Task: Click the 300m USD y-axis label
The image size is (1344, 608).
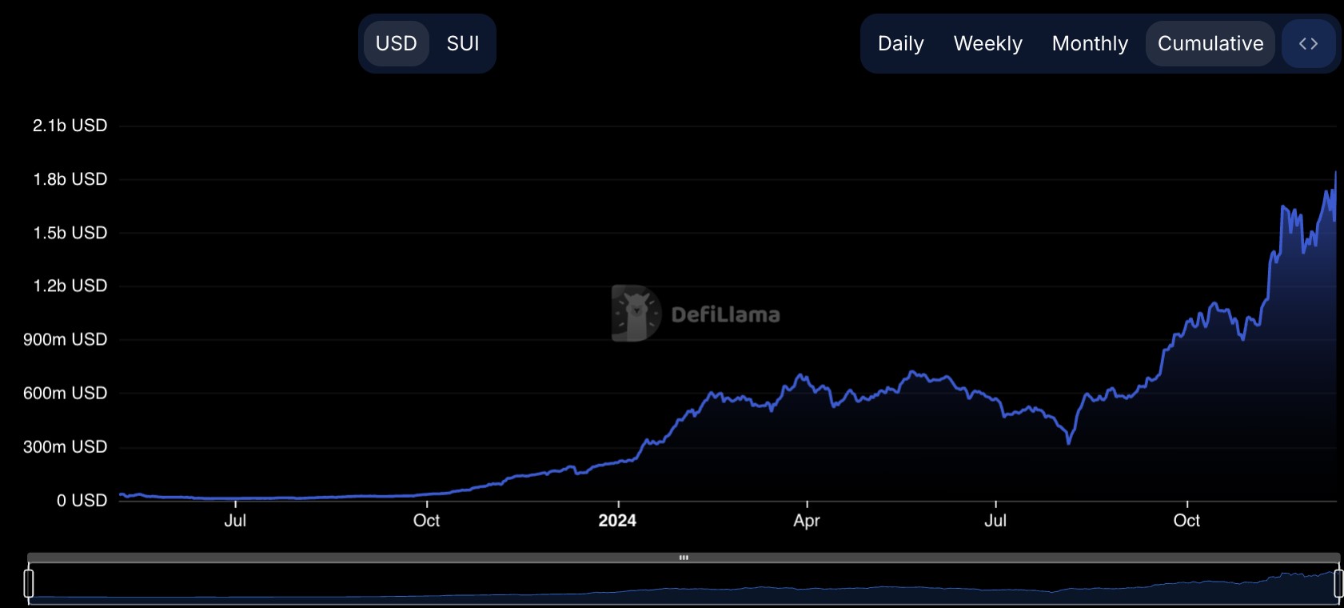Action: [x=65, y=447]
